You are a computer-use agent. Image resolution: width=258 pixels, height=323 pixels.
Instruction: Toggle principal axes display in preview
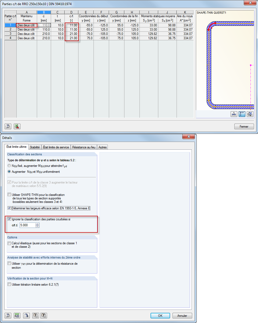pos(242,114)
